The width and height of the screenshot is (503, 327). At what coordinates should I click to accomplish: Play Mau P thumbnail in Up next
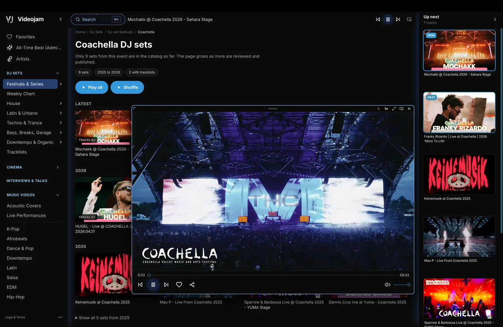click(459, 236)
